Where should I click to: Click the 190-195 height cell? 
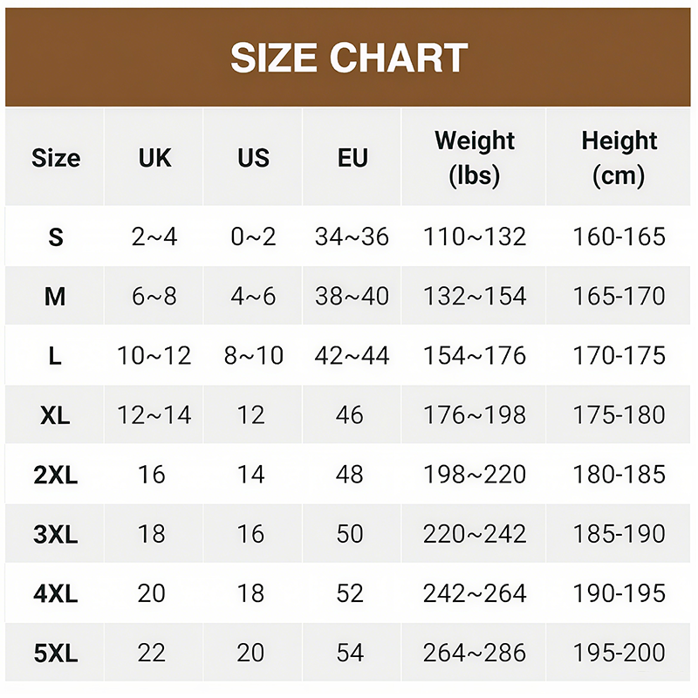point(619,593)
